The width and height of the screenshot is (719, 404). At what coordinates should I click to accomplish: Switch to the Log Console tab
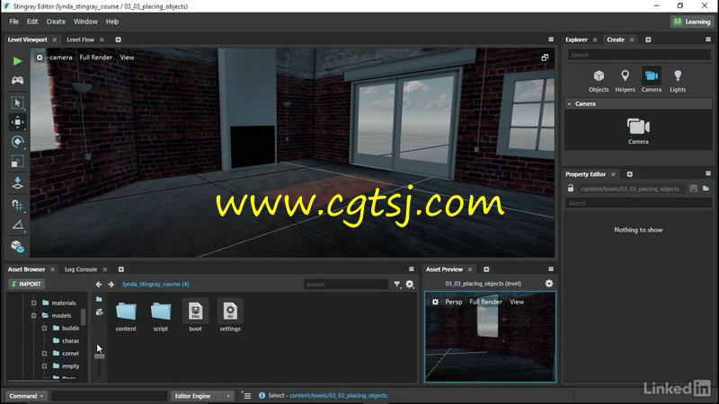click(x=81, y=269)
